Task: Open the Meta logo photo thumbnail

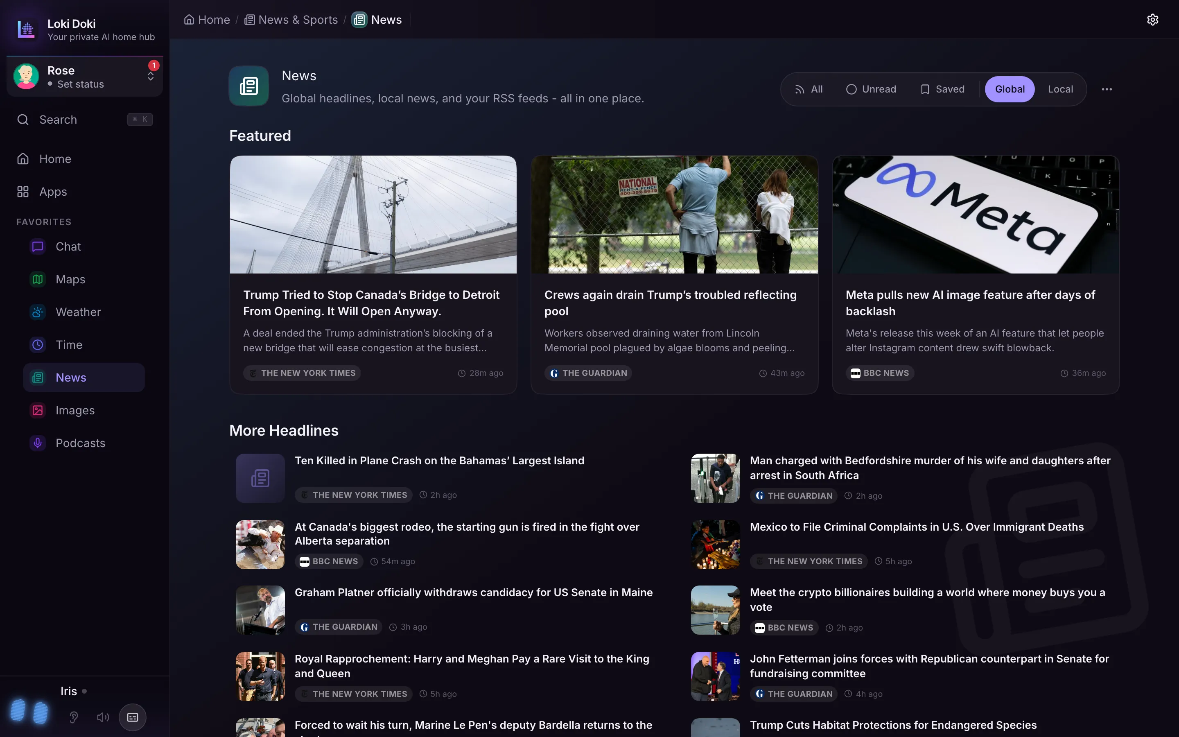Action: 976,215
